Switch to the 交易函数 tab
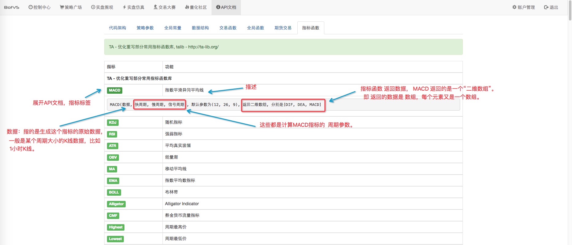This screenshot has height=245, width=572. coord(228,28)
